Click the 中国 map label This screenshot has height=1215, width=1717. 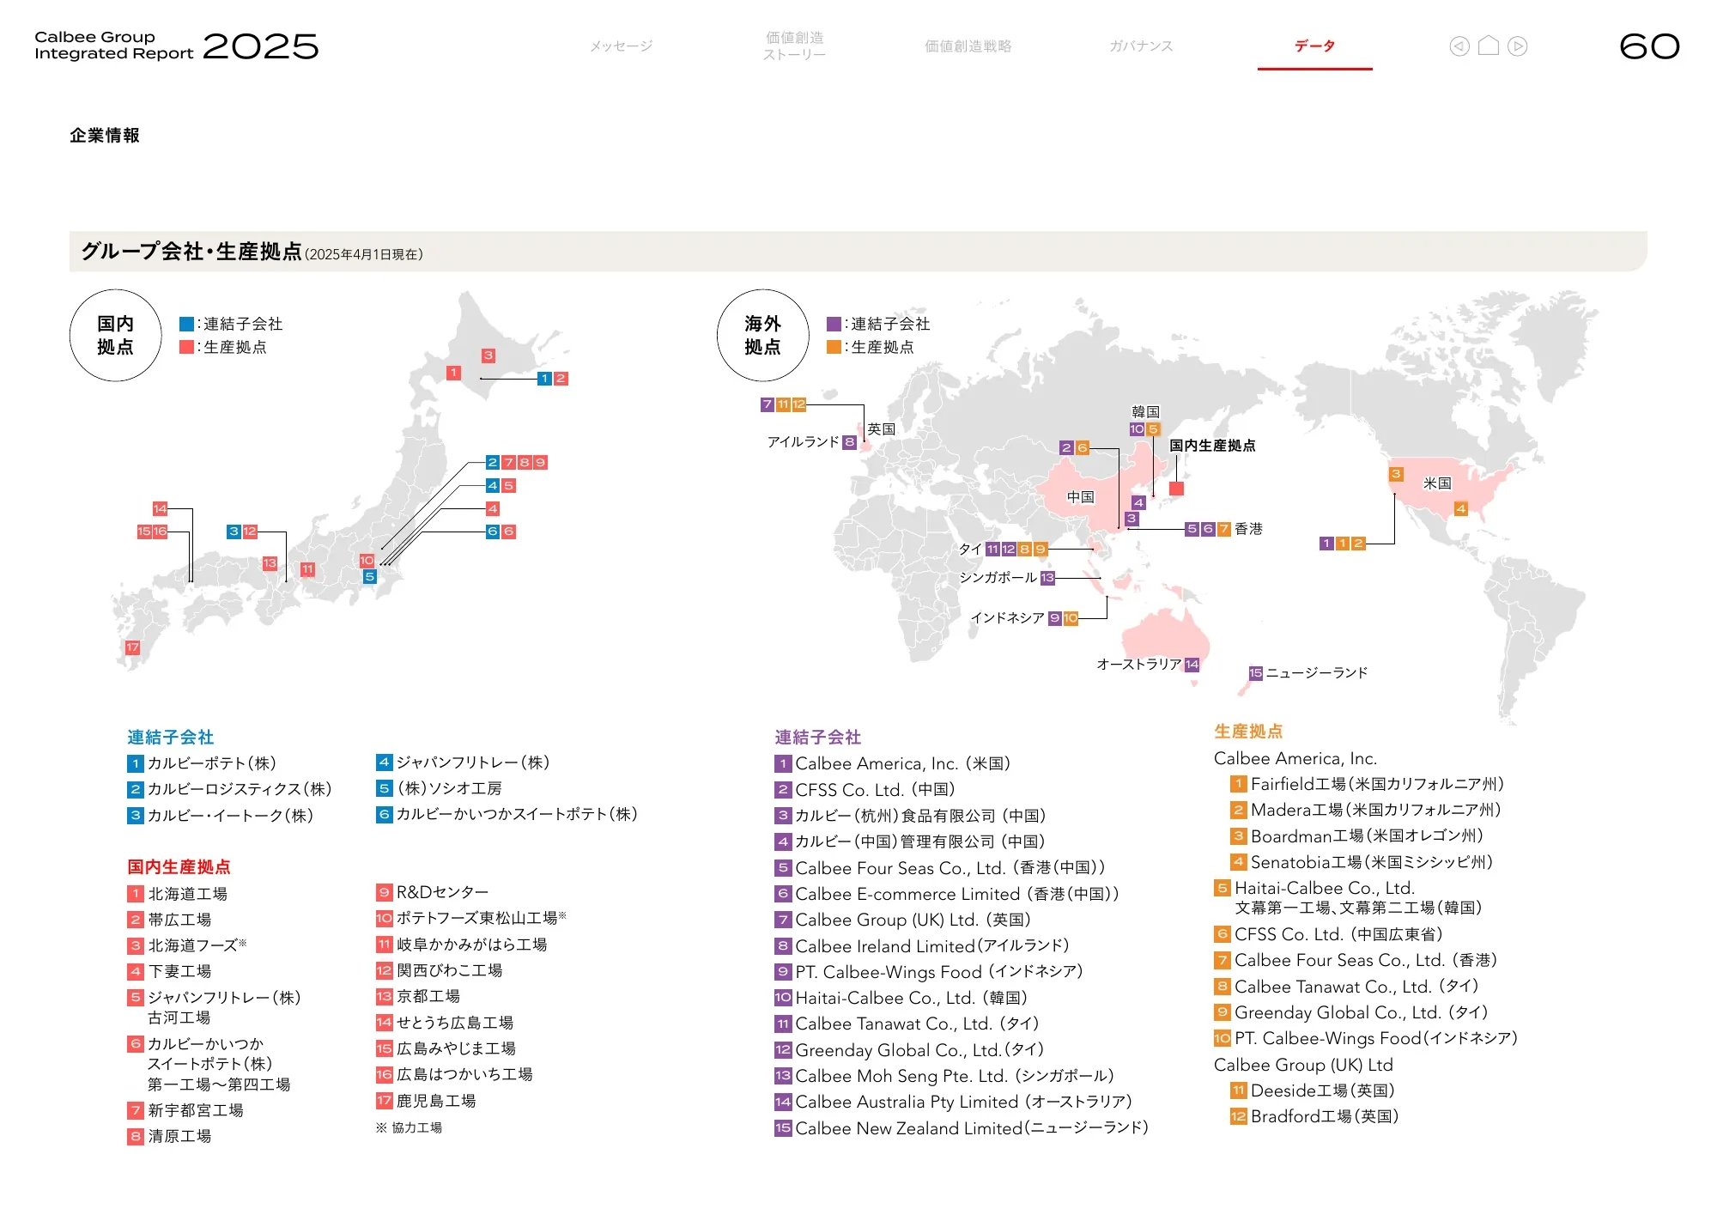[x=1081, y=497]
